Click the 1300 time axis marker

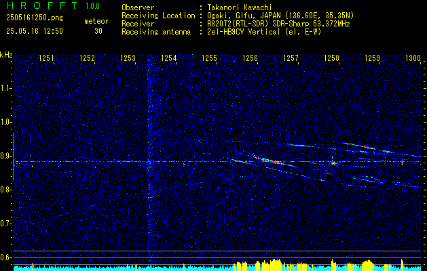413,58
